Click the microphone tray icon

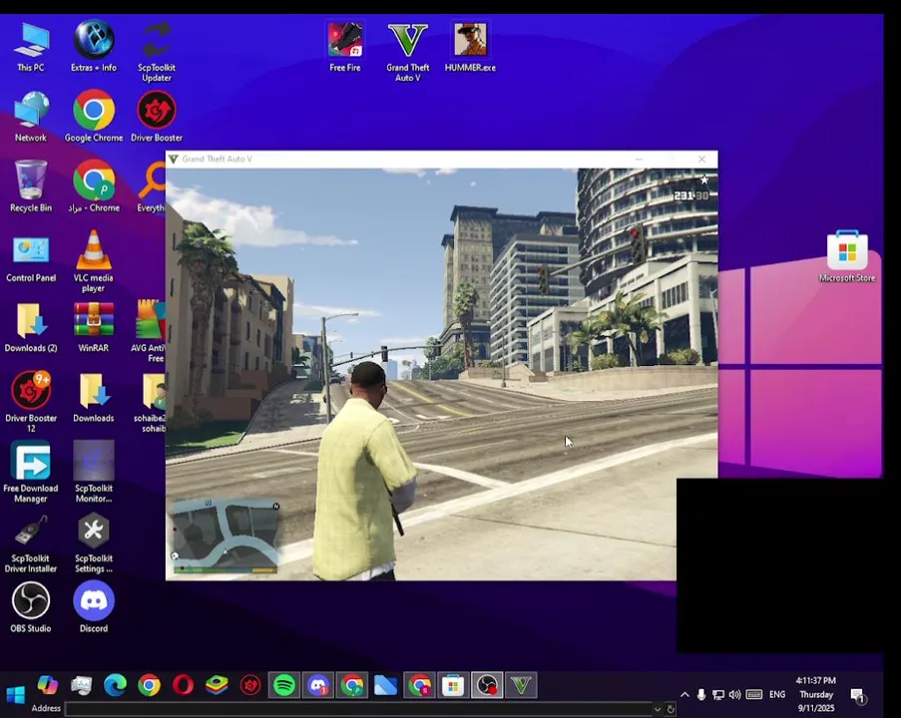[701, 694]
